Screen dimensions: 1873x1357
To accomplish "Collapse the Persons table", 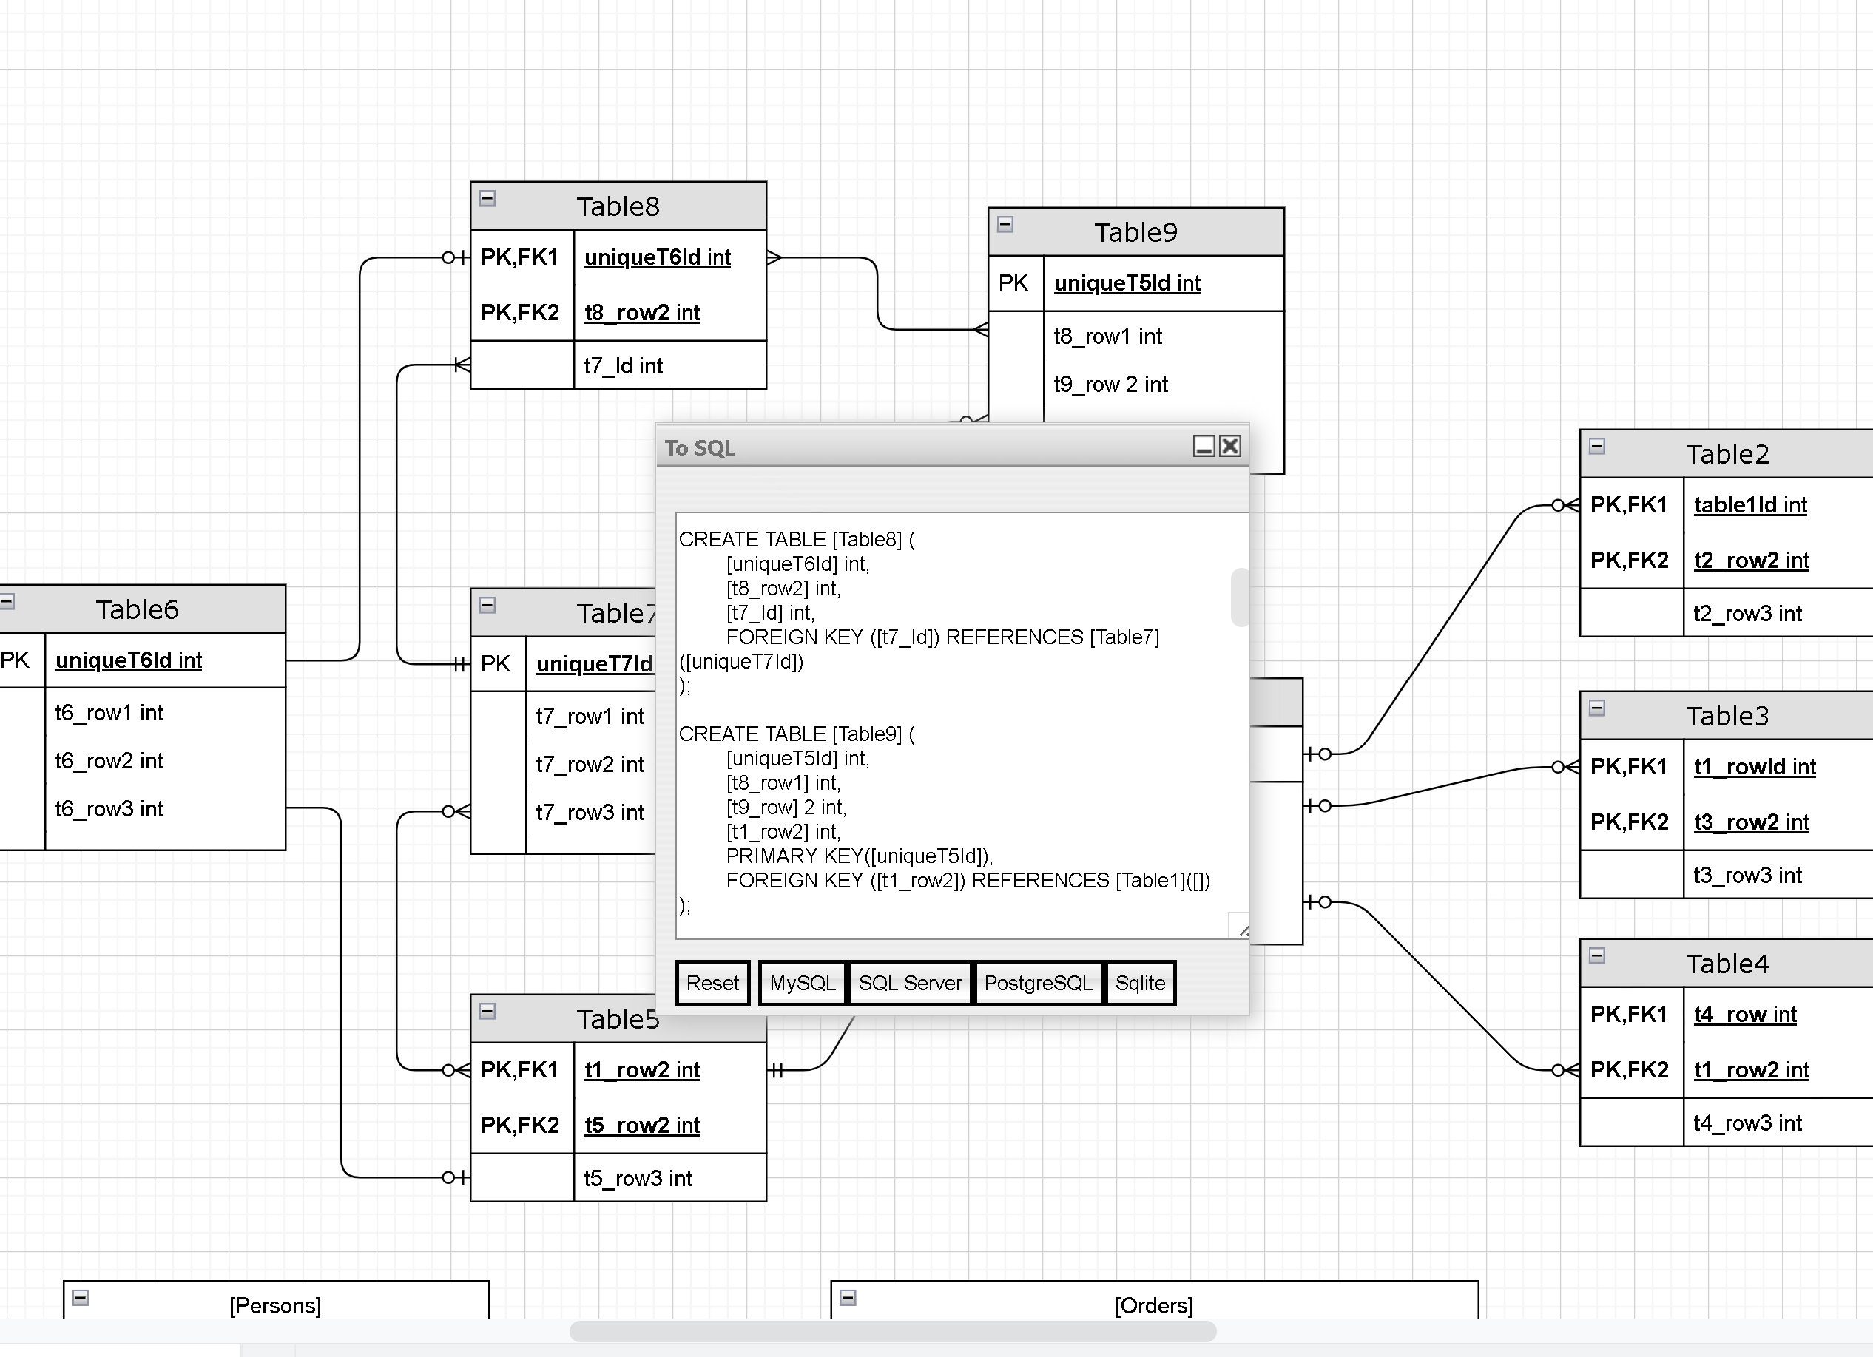I will [x=79, y=1297].
